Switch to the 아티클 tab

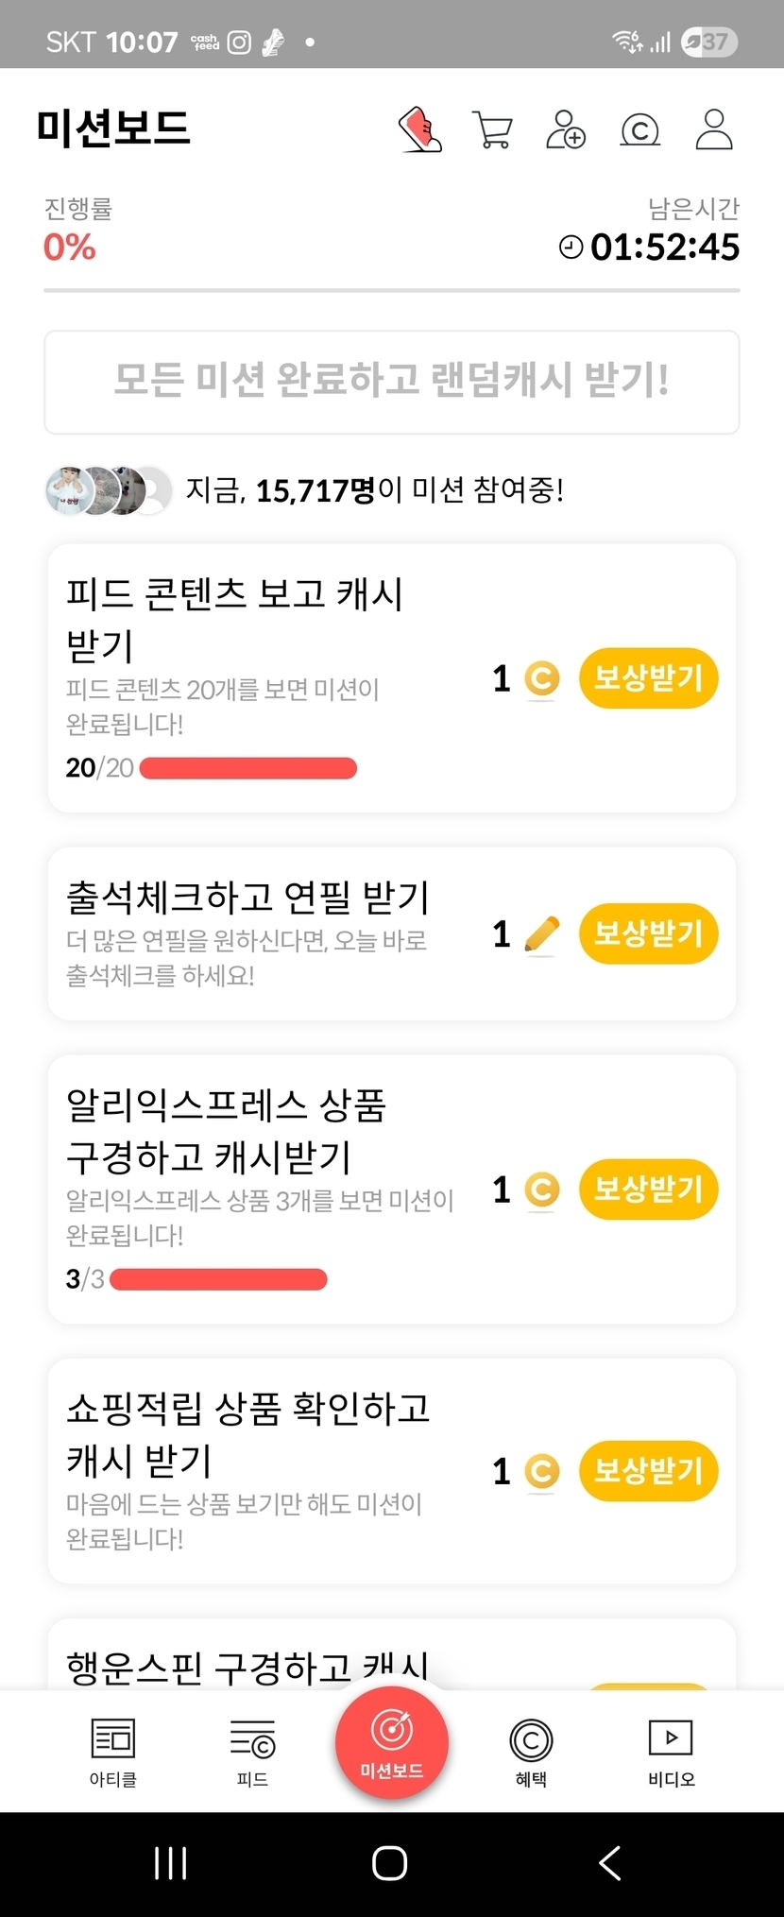pos(112,1751)
